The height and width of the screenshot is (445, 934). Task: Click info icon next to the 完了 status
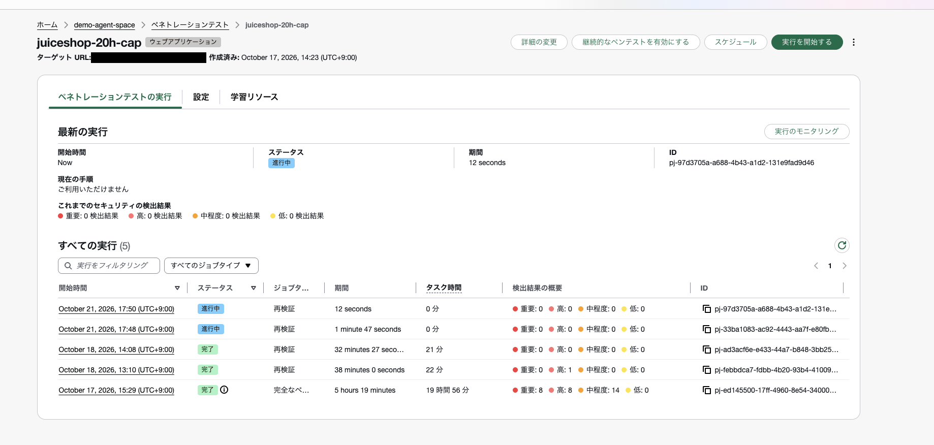(224, 390)
